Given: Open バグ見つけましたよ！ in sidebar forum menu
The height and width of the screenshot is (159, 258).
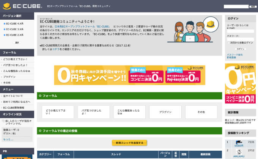Looking at the screenshot, I should pyautogui.click(x=17, y=65).
